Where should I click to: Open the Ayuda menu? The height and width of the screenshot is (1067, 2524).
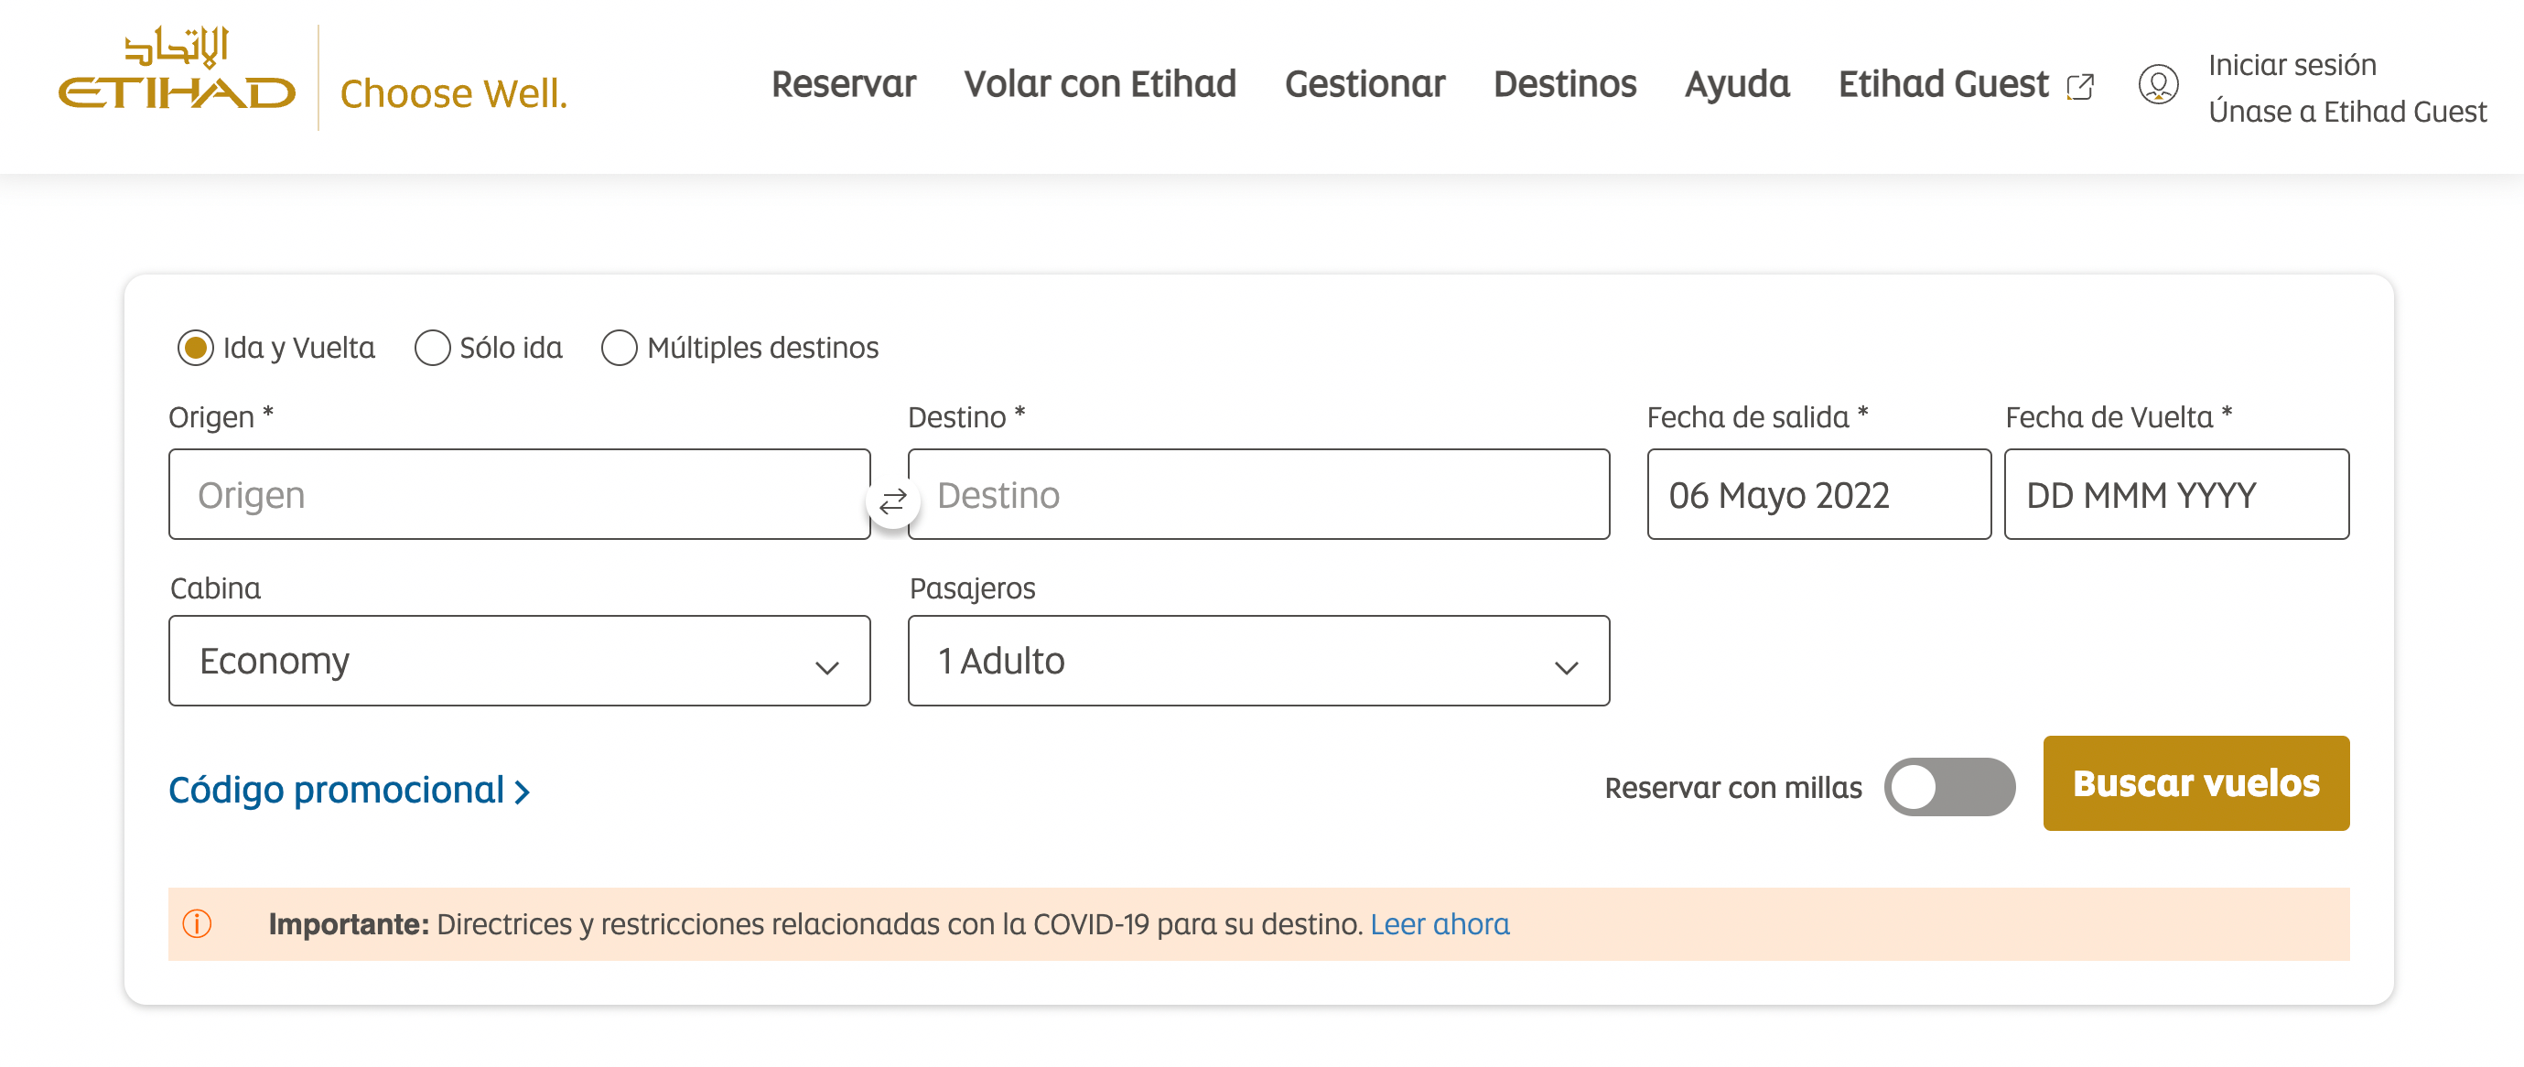pos(1736,84)
